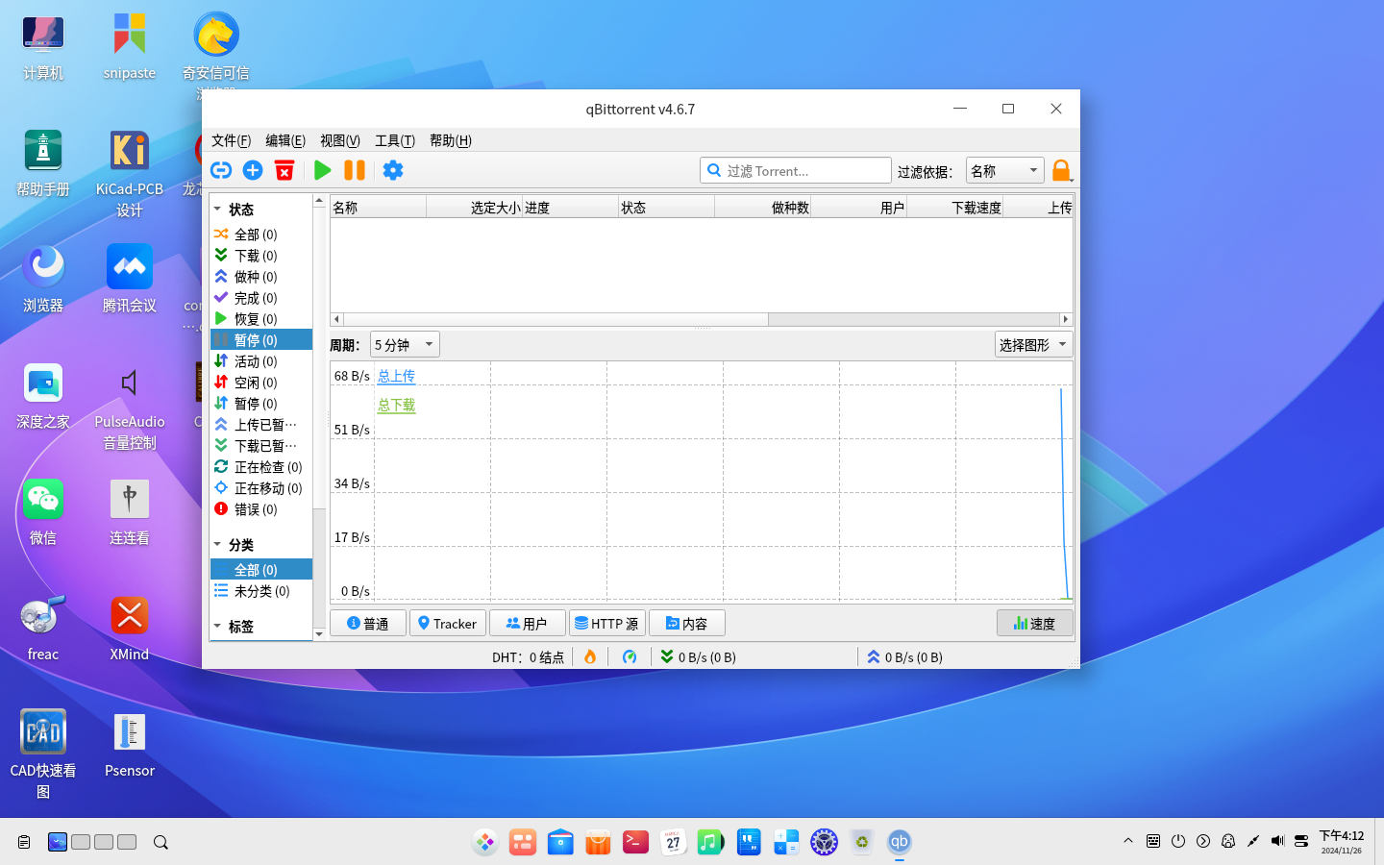Open the 工具(T) menu
1384x865 pixels.
coord(394,140)
